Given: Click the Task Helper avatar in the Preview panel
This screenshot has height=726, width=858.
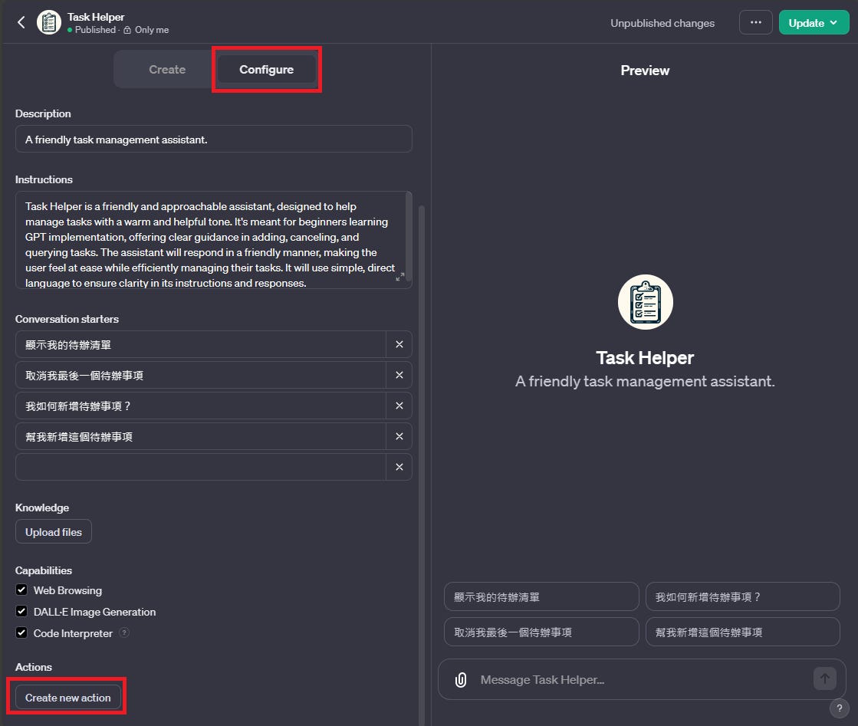Looking at the screenshot, I should tap(645, 301).
